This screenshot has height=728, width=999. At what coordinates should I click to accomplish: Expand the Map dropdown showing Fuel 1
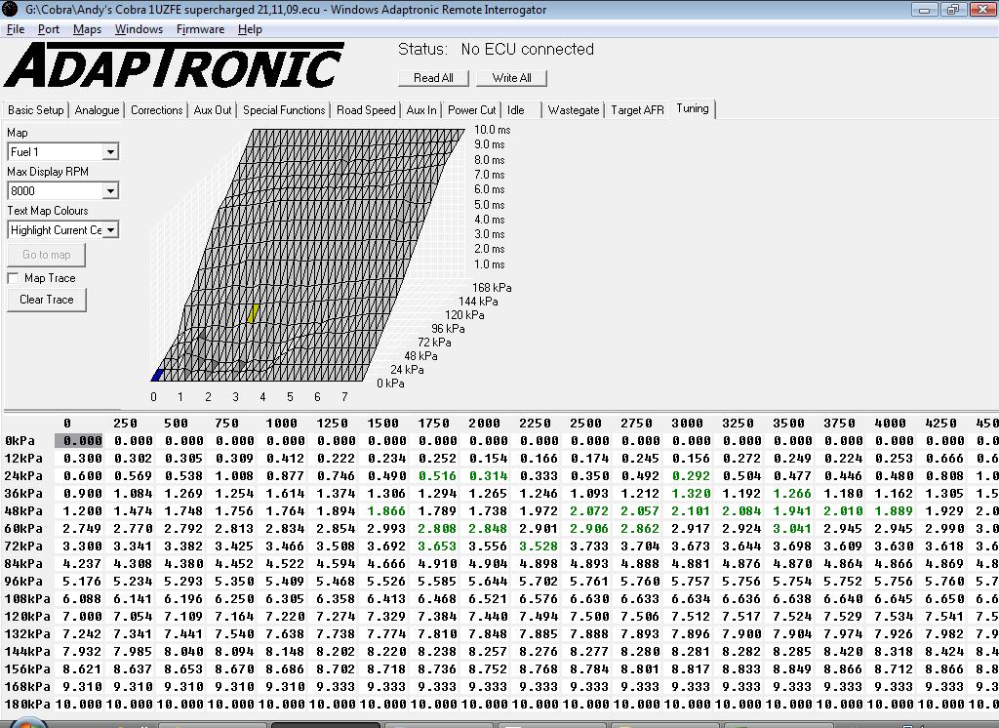pos(110,151)
